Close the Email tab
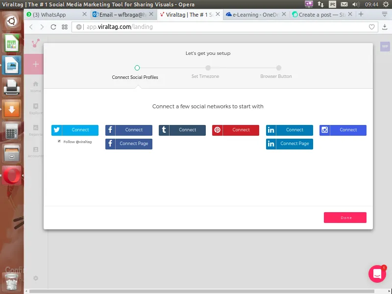 (x=151, y=14)
